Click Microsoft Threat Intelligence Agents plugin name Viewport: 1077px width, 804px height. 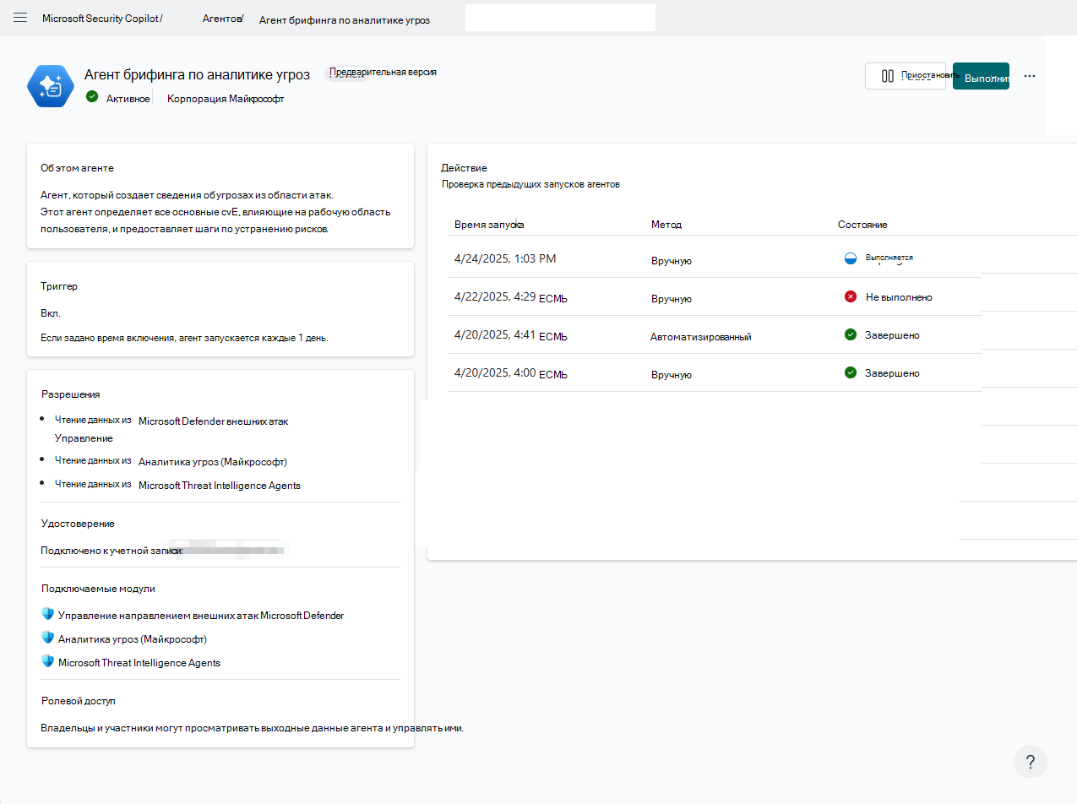(139, 663)
